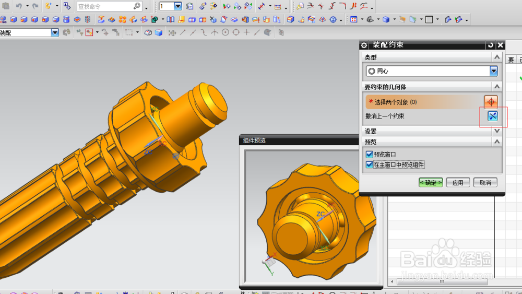Click the fit view icon with red corners
The height and width of the screenshot is (294, 522).
point(353,20)
